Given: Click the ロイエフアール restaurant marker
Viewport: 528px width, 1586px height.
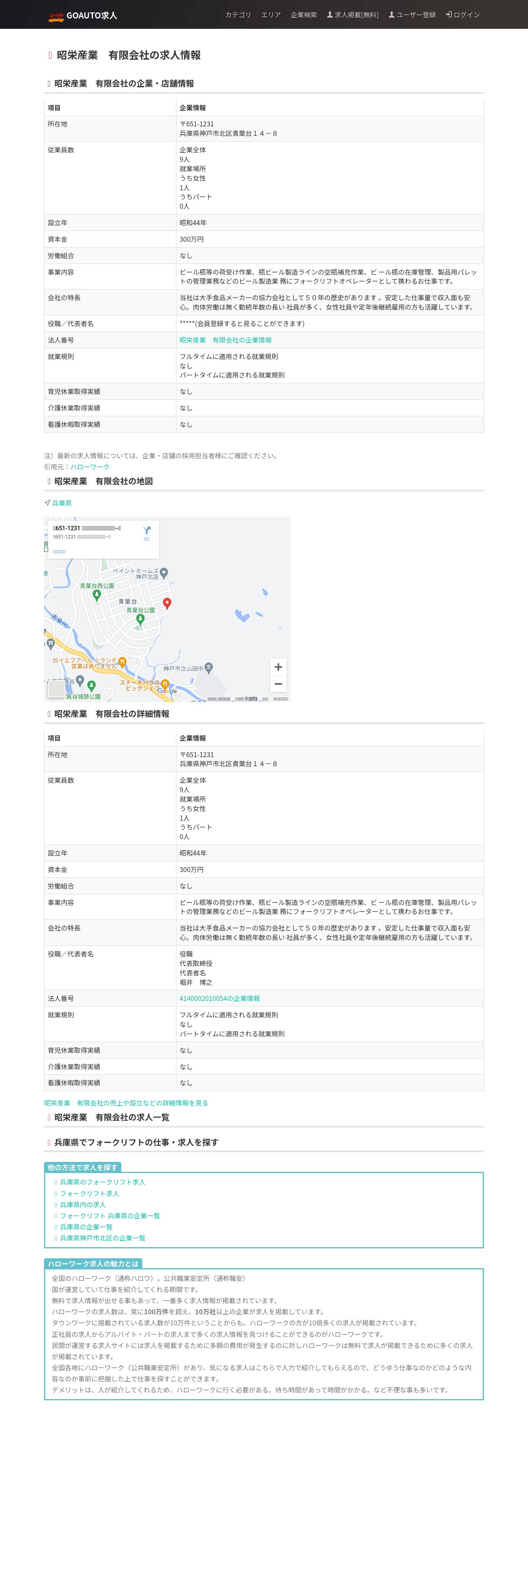Looking at the screenshot, I should click(x=122, y=662).
